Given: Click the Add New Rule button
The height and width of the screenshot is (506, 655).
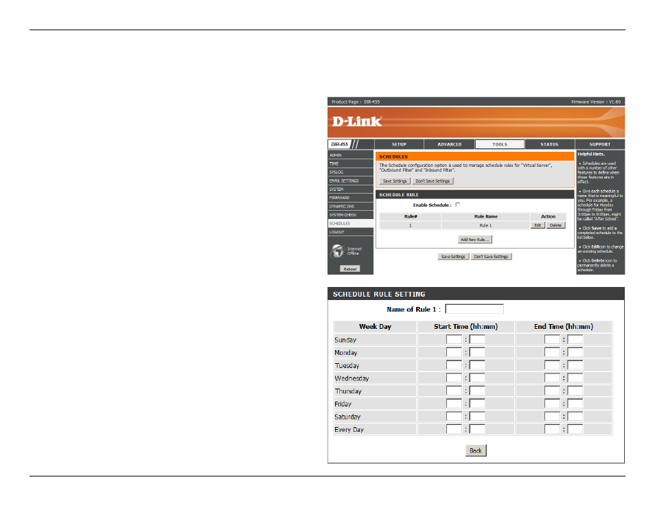Looking at the screenshot, I should 474,240.
